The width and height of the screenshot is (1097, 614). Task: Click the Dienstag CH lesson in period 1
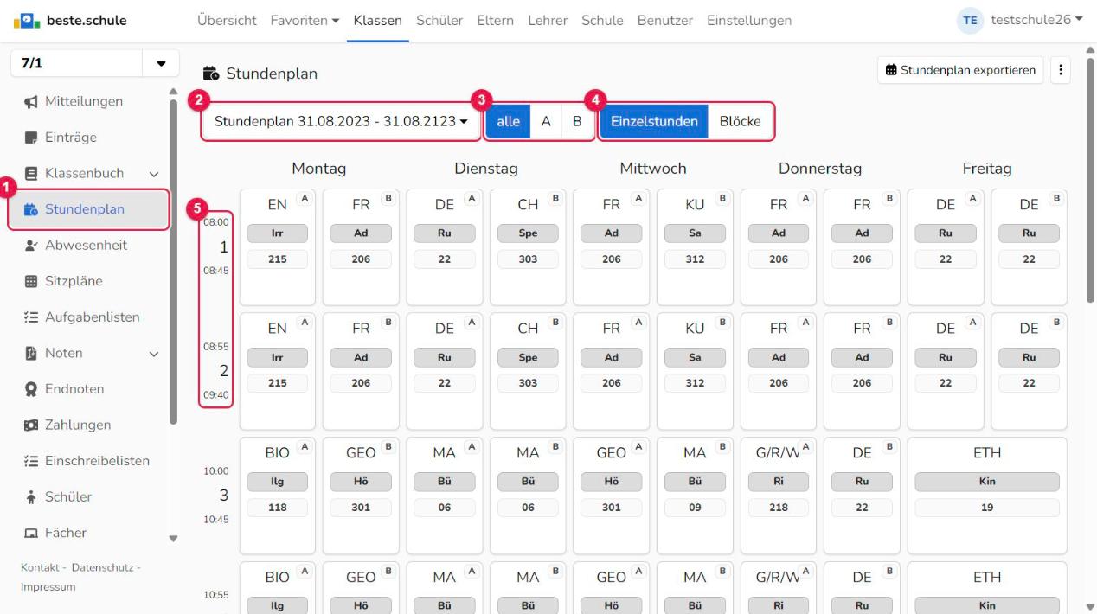pyautogui.click(x=527, y=246)
